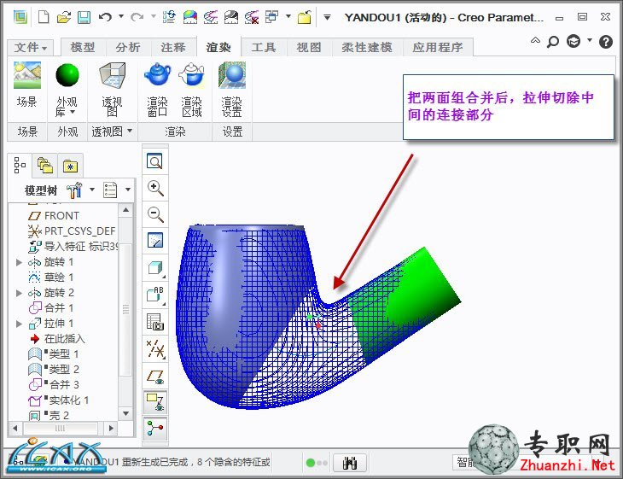Select the folder browser panel tab icon
The height and width of the screenshot is (479, 623).
pos(45,165)
